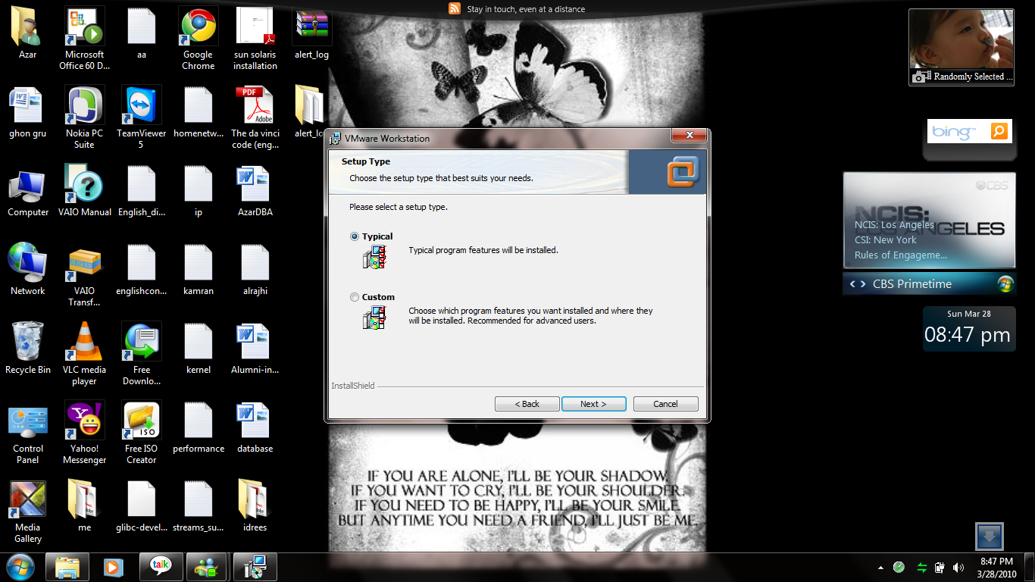Select the Typical setup radio button
This screenshot has width=1035, height=582.
point(355,236)
